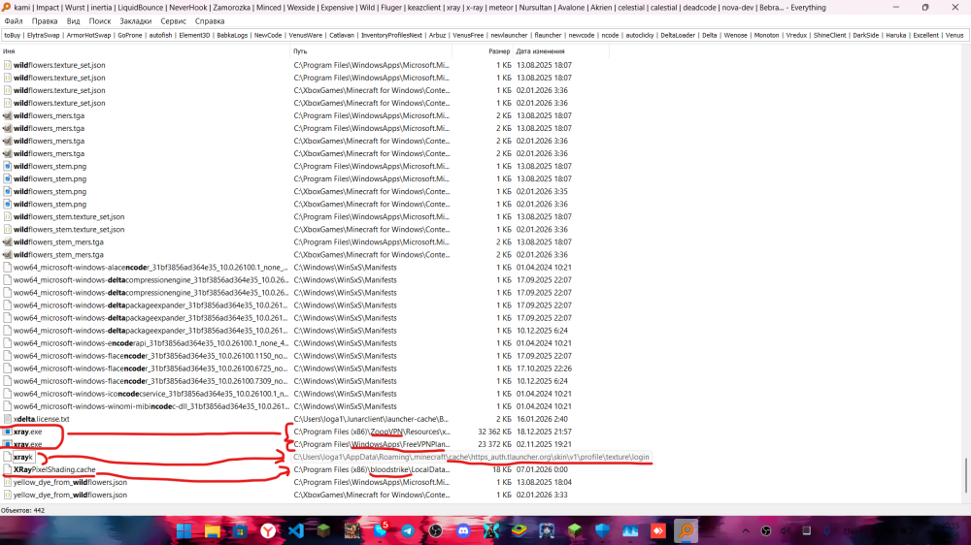
Task: Click the icon of wow64 alacencoder manifest row
Action: tap(8, 268)
